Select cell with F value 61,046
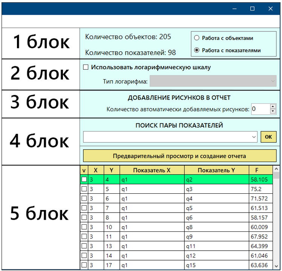Viewport: 282px width, 271px height. pyautogui.click(x=261, y=256)
